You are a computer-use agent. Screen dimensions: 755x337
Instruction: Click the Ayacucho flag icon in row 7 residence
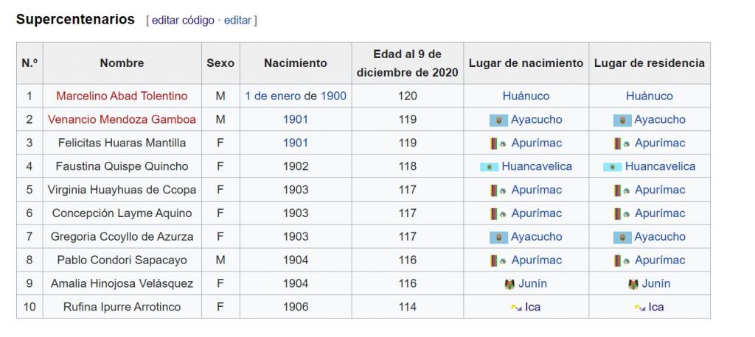pos(622,237)
